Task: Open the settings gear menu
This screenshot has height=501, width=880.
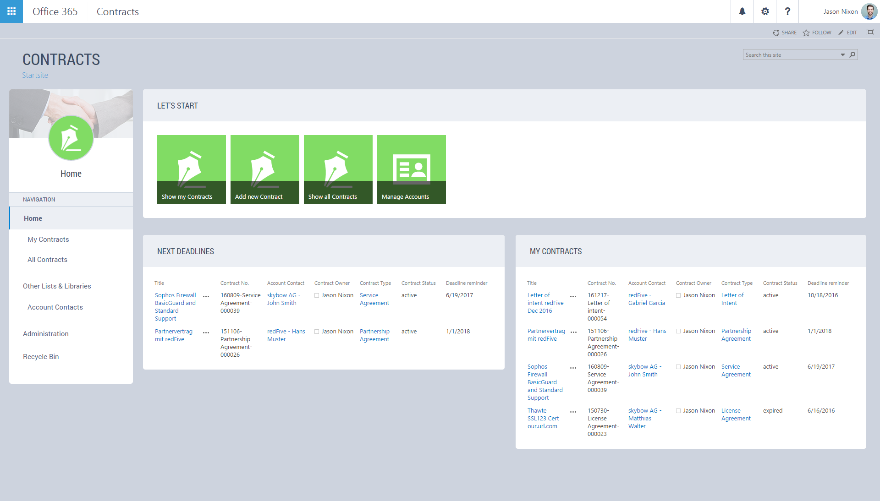Action: pos(765,11)
